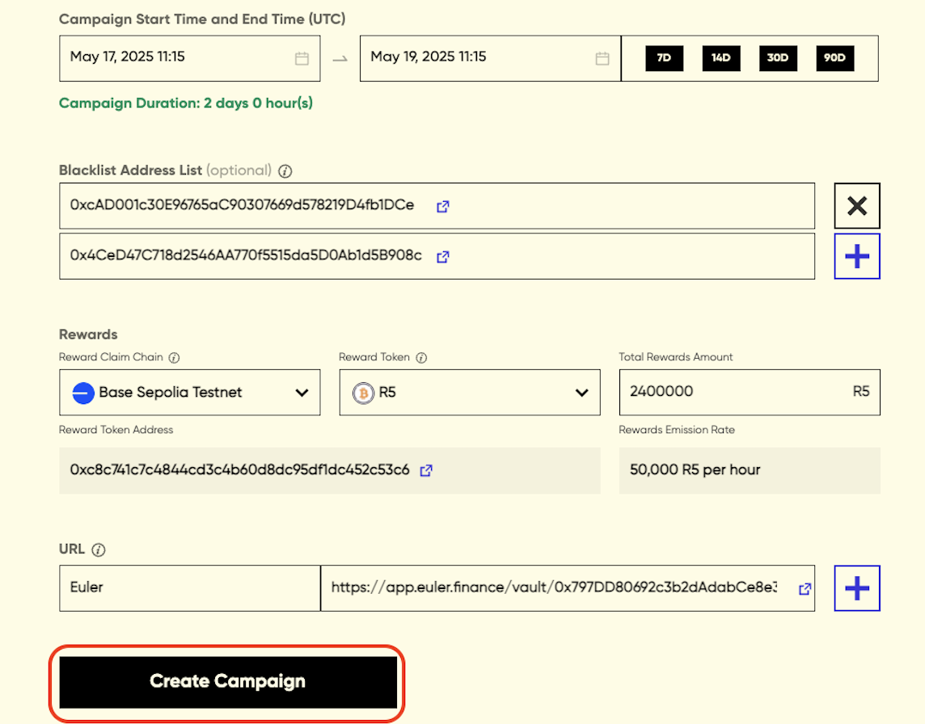Open the Euler vault URL external link
This screenshot has width=925, height=724.
pyautogui.click(x=805, y=589)
